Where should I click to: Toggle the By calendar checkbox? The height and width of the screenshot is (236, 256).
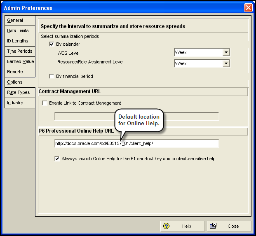[x=52, y=44]
